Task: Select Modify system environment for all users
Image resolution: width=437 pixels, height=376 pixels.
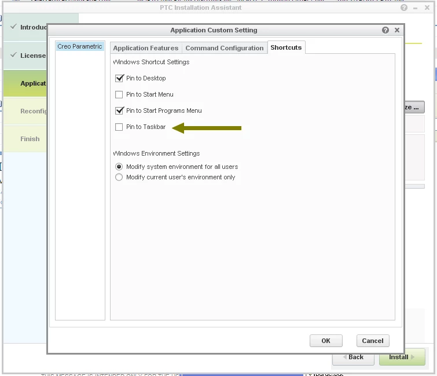Action: point(119,167)
